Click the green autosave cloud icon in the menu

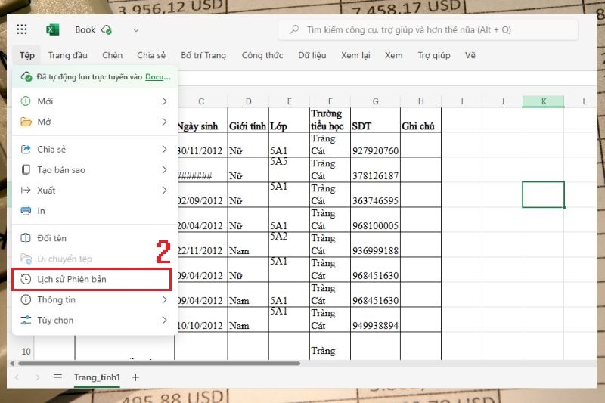coord(26,76)
